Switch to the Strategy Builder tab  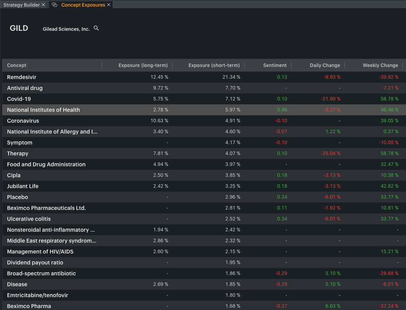coord(21,5)
